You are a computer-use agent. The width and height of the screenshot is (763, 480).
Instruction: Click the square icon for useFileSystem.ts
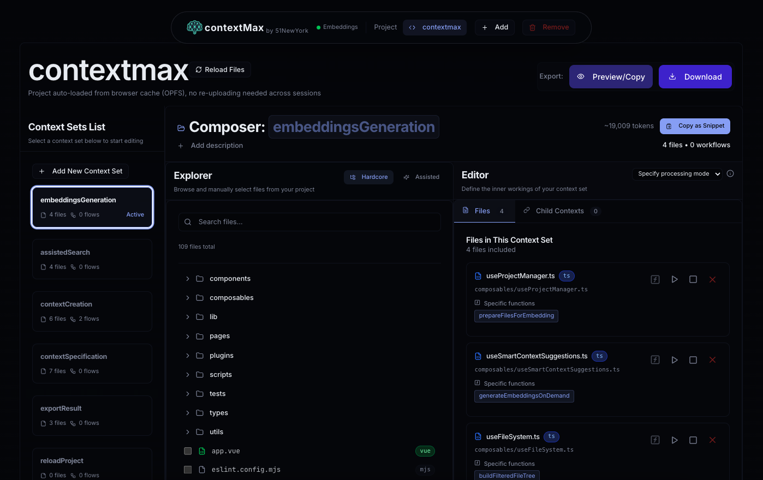click(693, 440)
